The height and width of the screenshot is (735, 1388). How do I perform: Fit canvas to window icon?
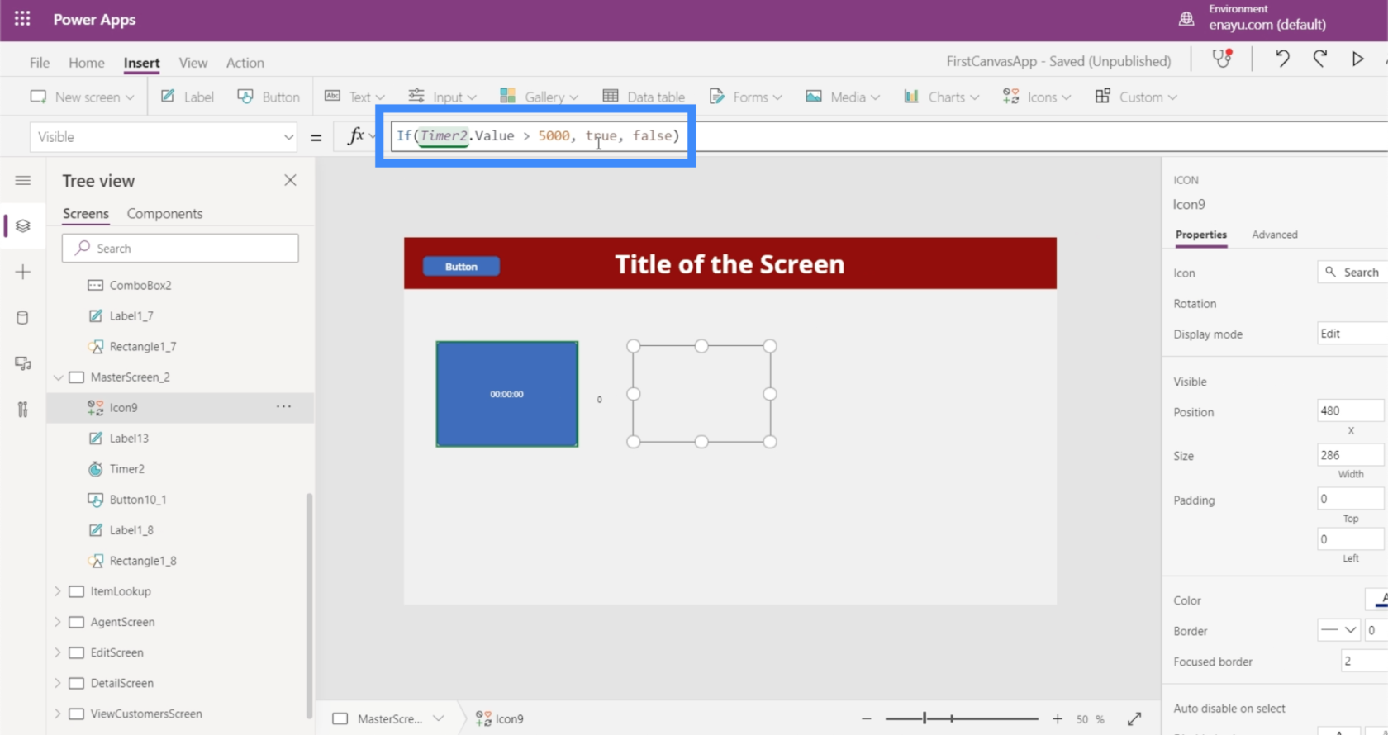[1134, 719]
